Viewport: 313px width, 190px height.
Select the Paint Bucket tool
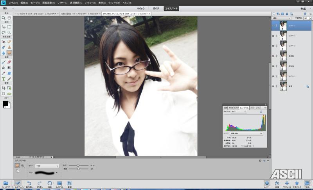coord(4,67)
